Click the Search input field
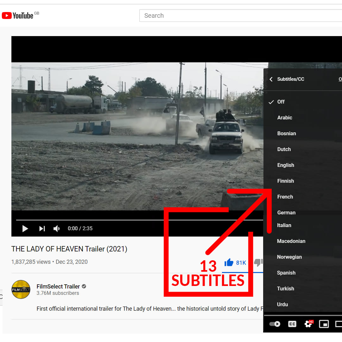 click(241, 16)
